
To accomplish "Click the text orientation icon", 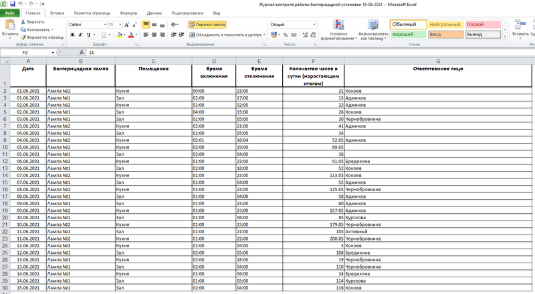I will pyautogui.click(x=174, y=25).
